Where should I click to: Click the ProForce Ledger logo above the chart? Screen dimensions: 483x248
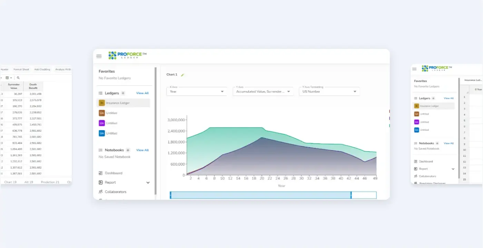tap(127, 55)
